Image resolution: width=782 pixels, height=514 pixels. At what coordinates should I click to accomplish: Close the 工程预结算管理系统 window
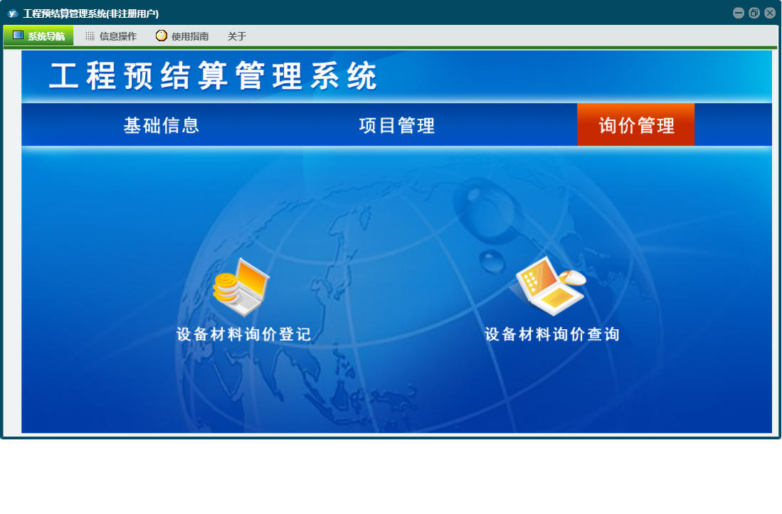point(770,13)
